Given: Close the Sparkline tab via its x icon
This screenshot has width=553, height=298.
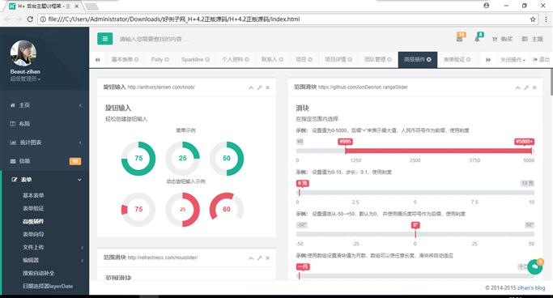Looking at the screenshot, I should pos(207,60).
